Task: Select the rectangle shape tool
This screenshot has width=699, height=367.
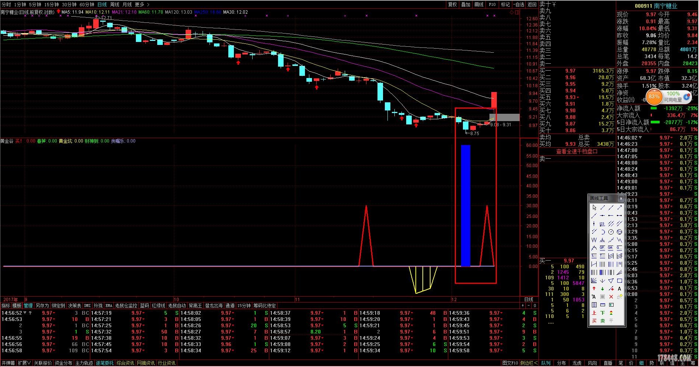Action: pos(619,280)
